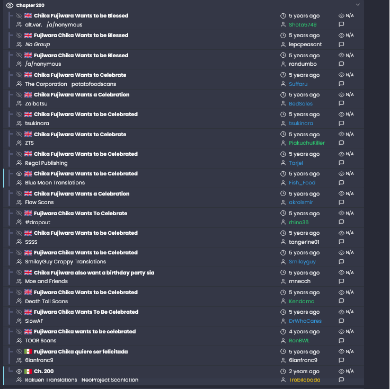390x389 pixels.
Task: Open TOOR Scans chapter titled wants to be celebrated
Action: [85, 332]
